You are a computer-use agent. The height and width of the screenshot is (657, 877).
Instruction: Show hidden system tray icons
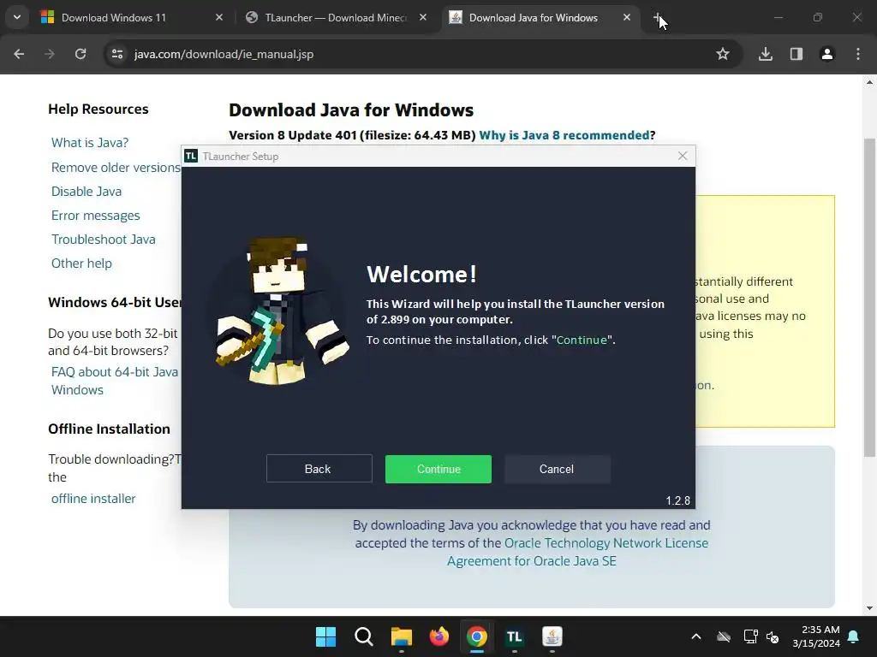pos(695,636)
